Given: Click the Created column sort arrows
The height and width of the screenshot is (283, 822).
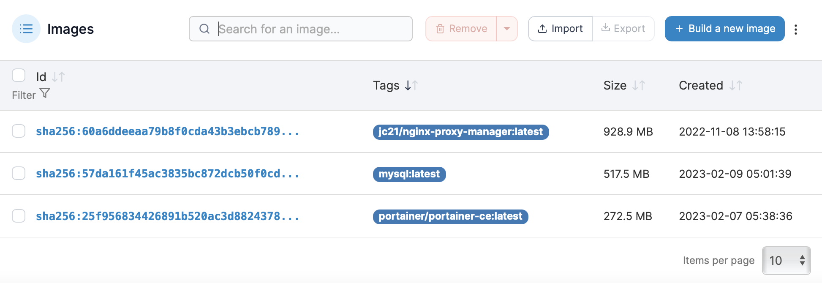Looking at the screenshot, I should pyautogui.click(x=736, y=85).
